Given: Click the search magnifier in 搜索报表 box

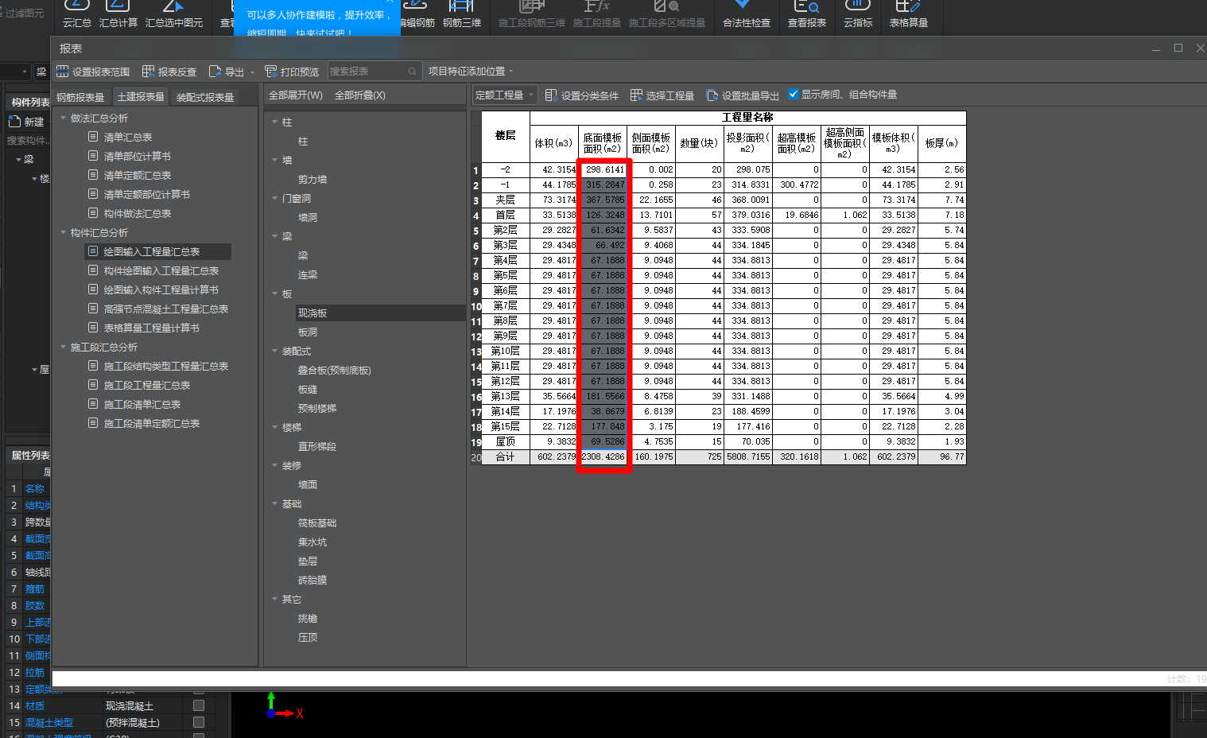Looking at the screenshot, I should tap(413, 72).
